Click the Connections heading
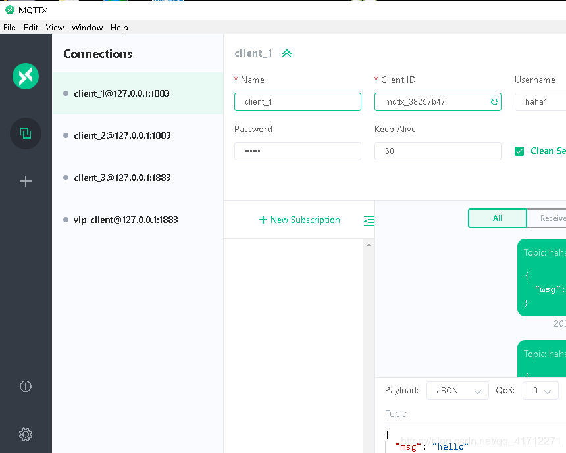This screenshot has height=453, width=566. (x=98, y=54)
